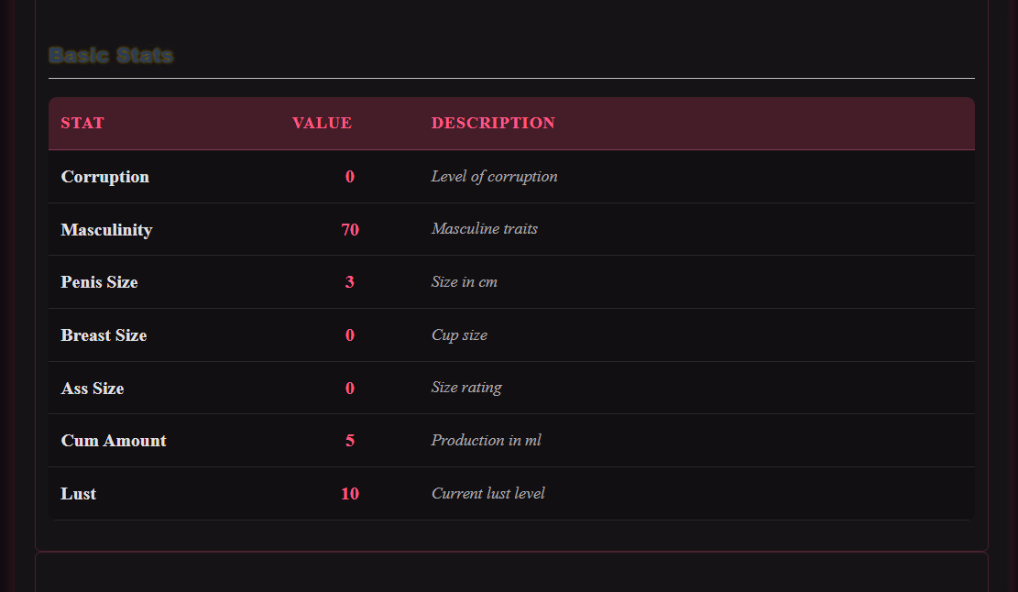
Task: Click the DESCRIPTION column header
Action: coord(493,124)
